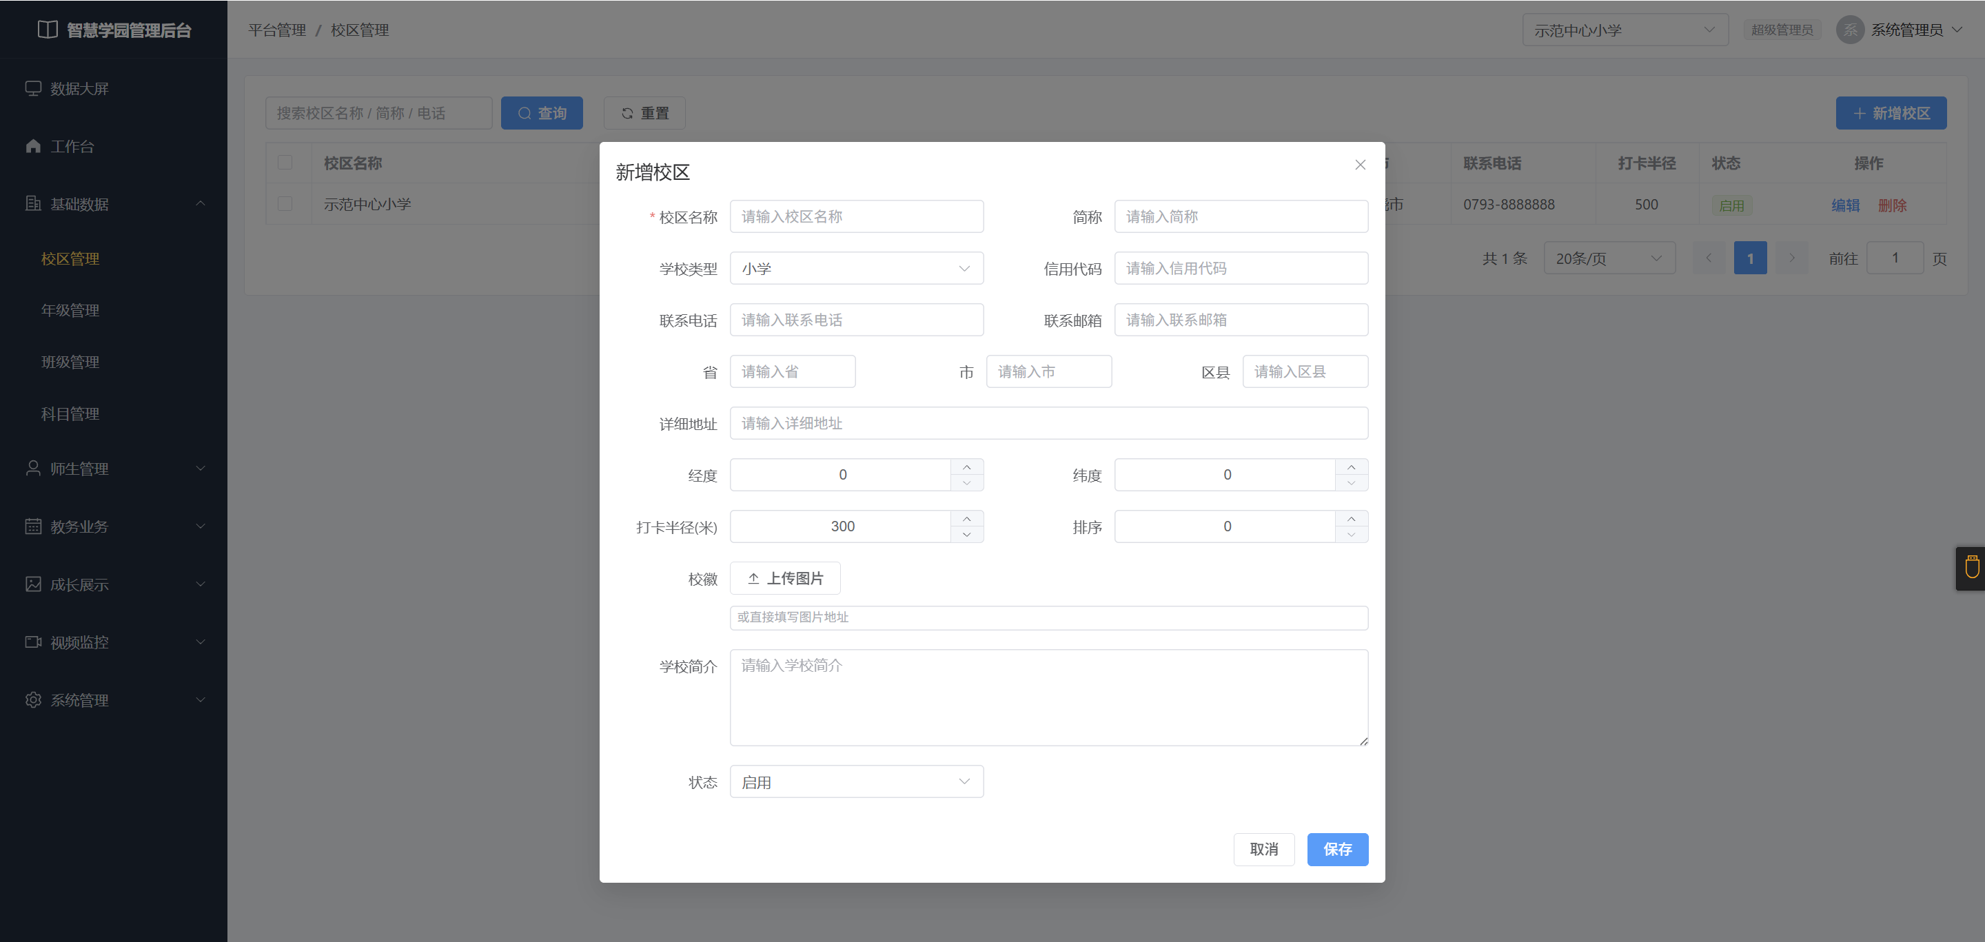Increase the 经度 value with up arrow
Image resolution: width=1985 pixels, height=942 pixels.
coord(966,467)
